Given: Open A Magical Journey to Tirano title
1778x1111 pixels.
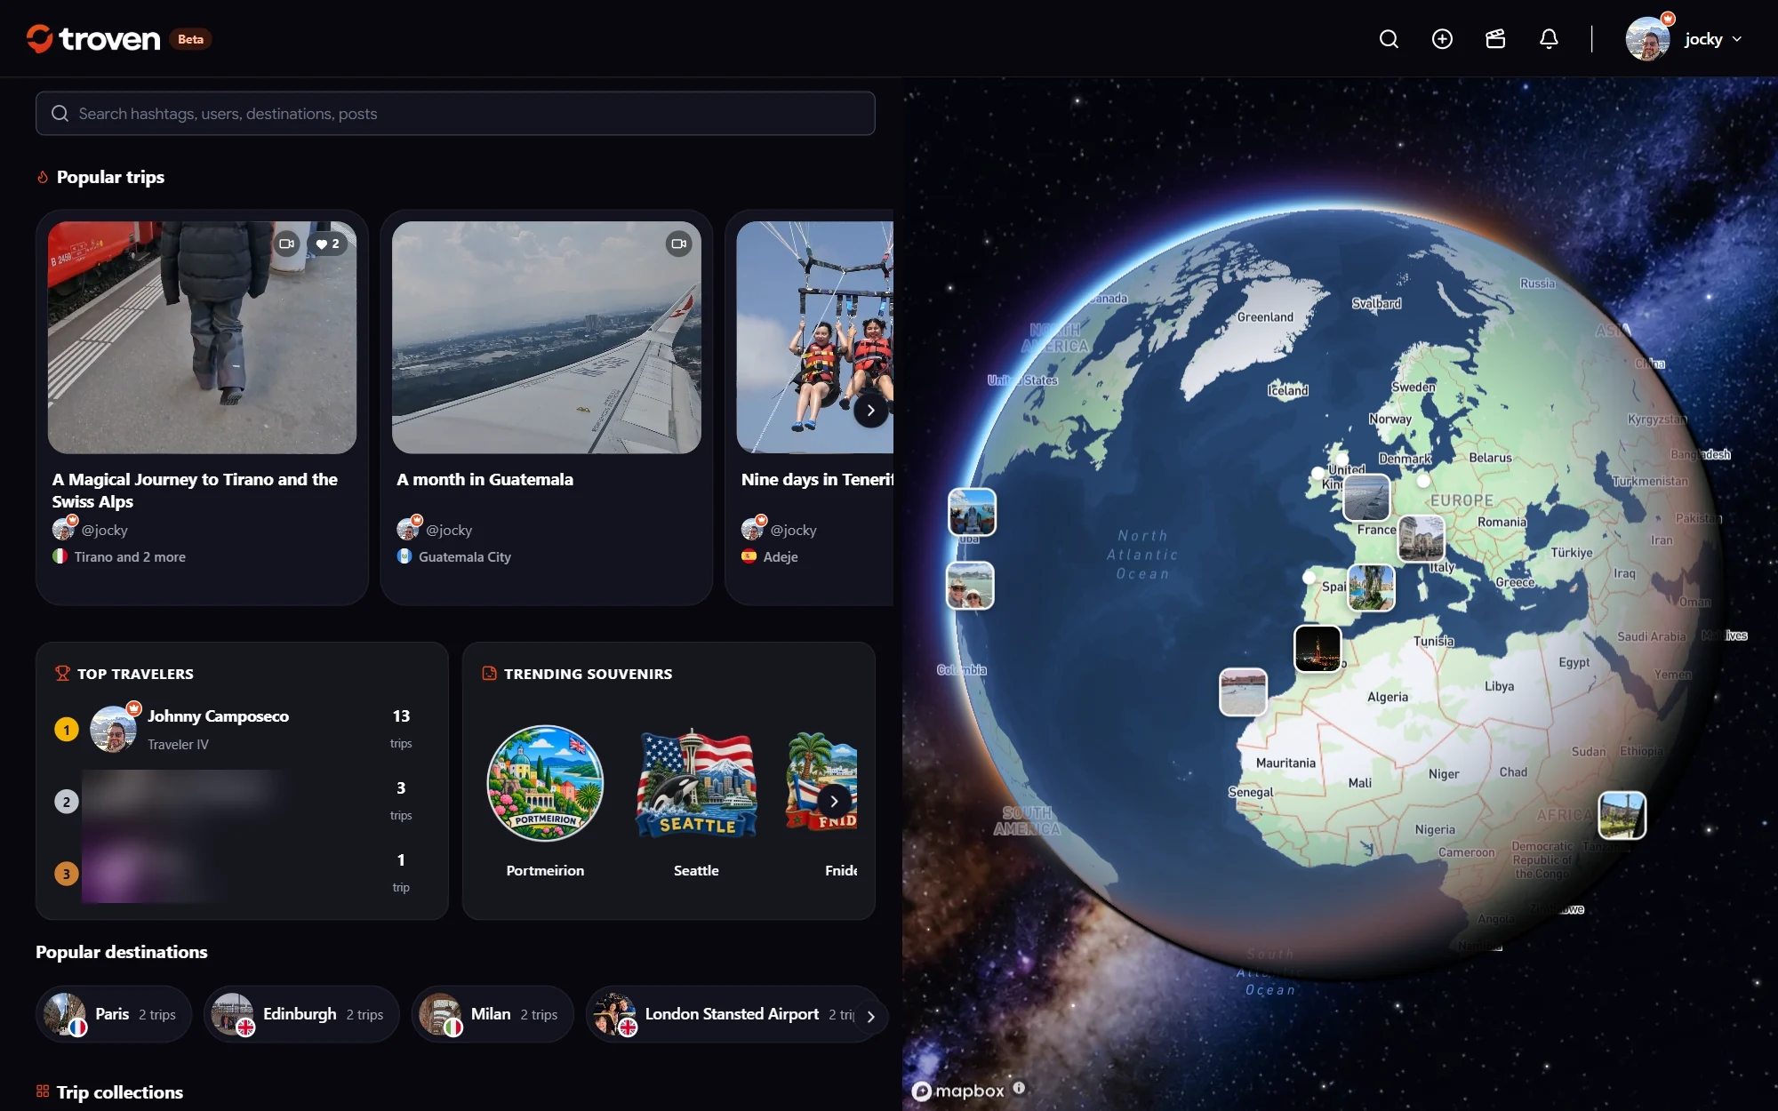Looking at the screenshot, I should point(195,491).
